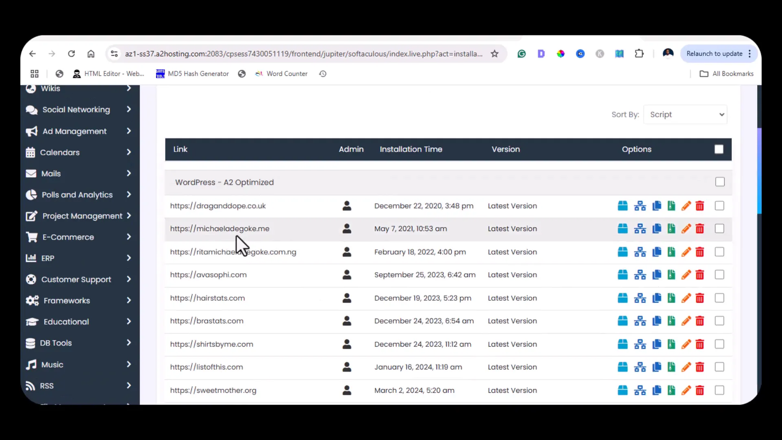Check the box for ritamichaeladegoke.com.ng row
Image resolution: width=782 pixels, height=440 pixels.
tap(720, 252)
